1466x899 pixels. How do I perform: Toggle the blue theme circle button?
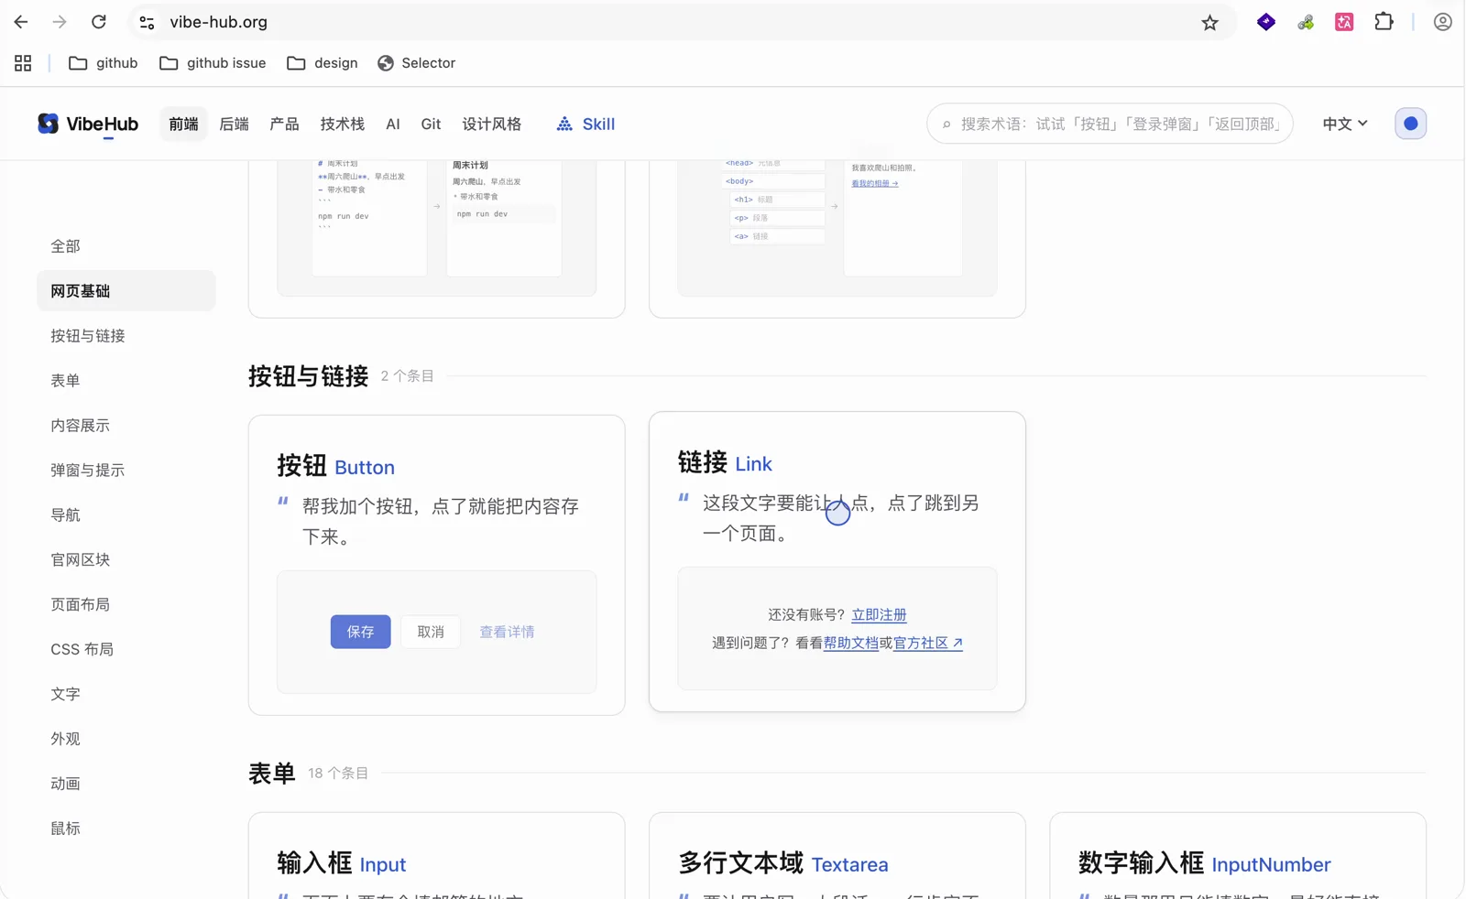(1410, 124)
